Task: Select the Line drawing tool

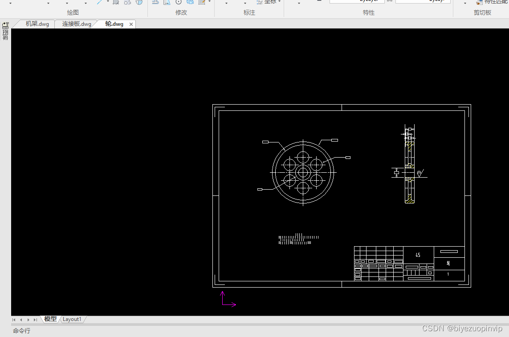Action: (x=100, y=2)
